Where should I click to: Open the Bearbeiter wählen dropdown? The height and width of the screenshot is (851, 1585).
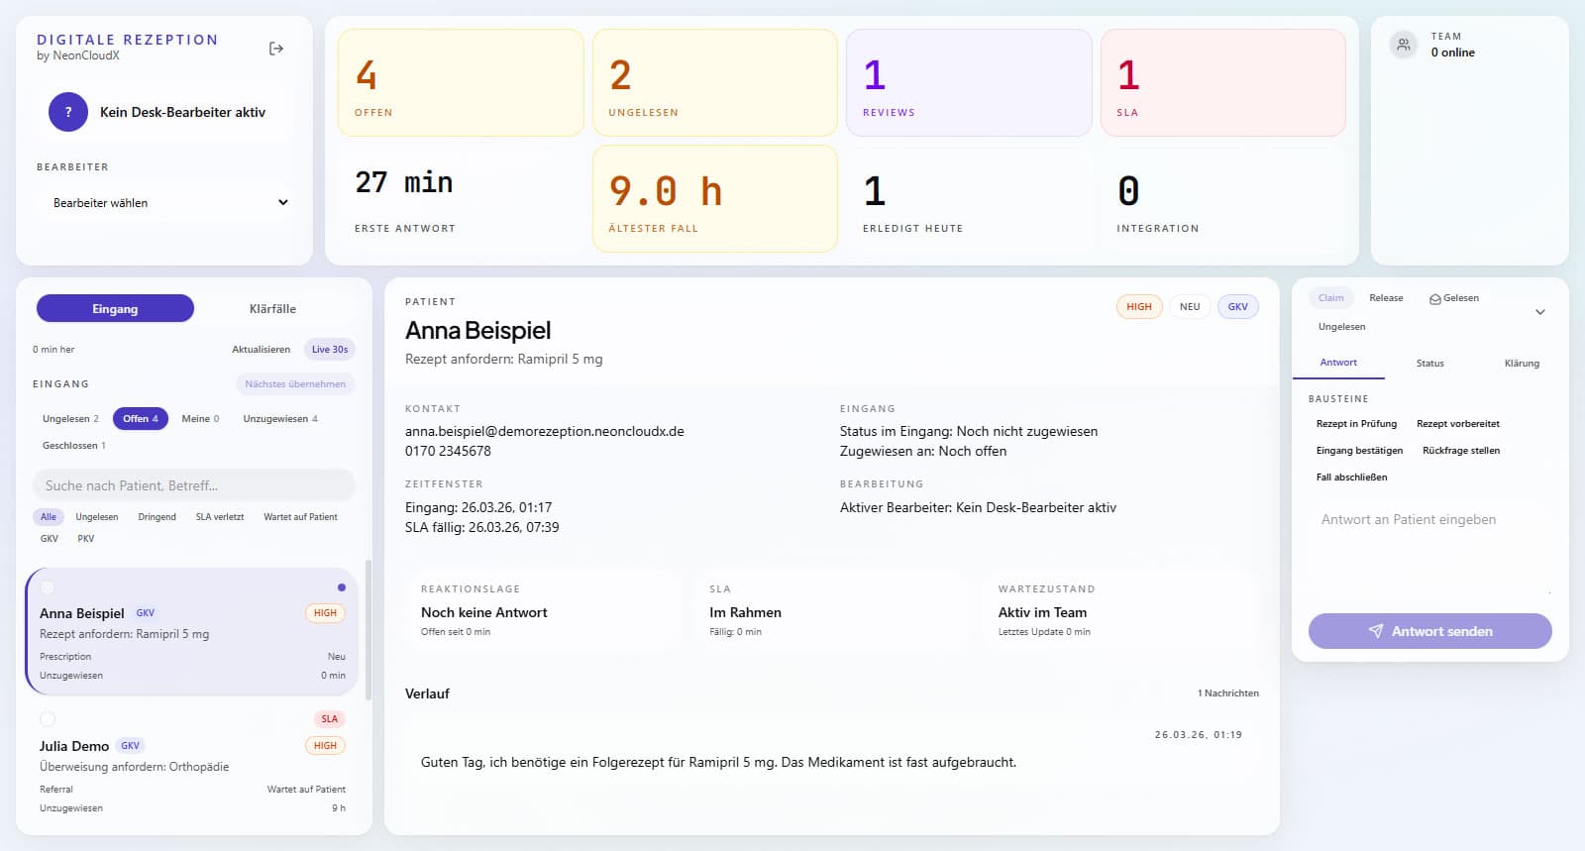(170, 202)
